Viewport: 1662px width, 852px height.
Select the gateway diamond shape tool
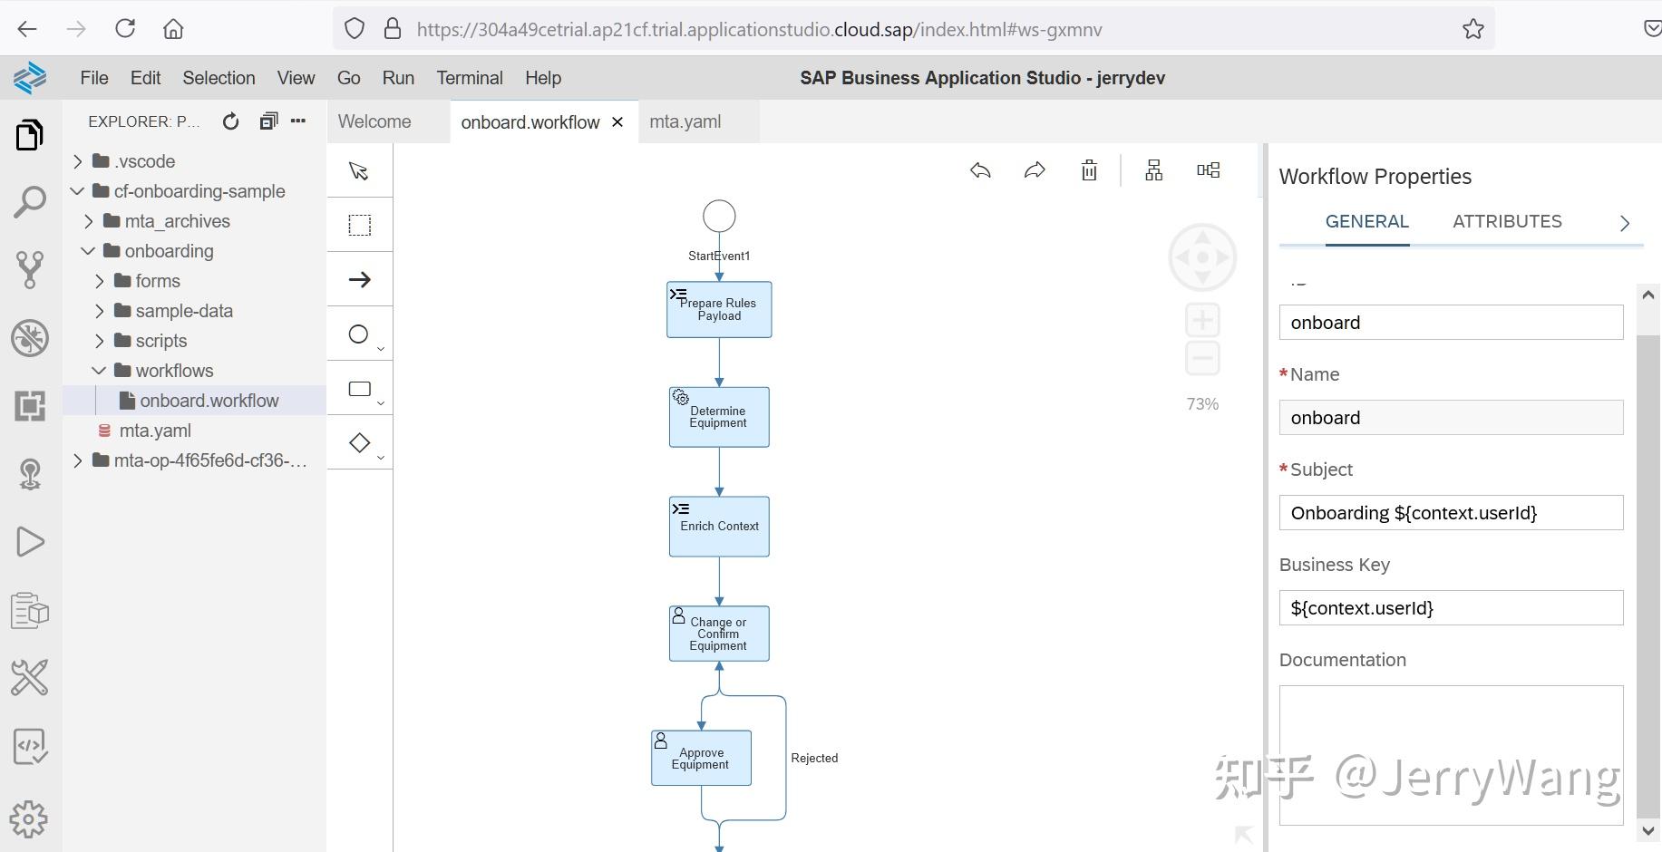(x=357, y=442)
